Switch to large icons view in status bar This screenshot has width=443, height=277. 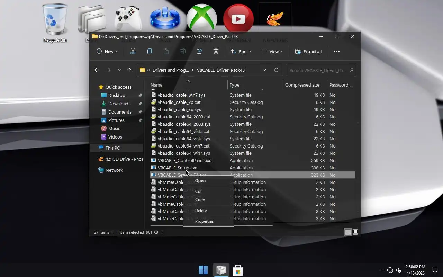(x=355, y=232)
